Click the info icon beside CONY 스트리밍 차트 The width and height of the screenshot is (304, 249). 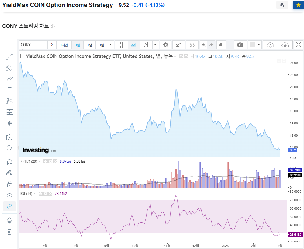pos(53,26)
